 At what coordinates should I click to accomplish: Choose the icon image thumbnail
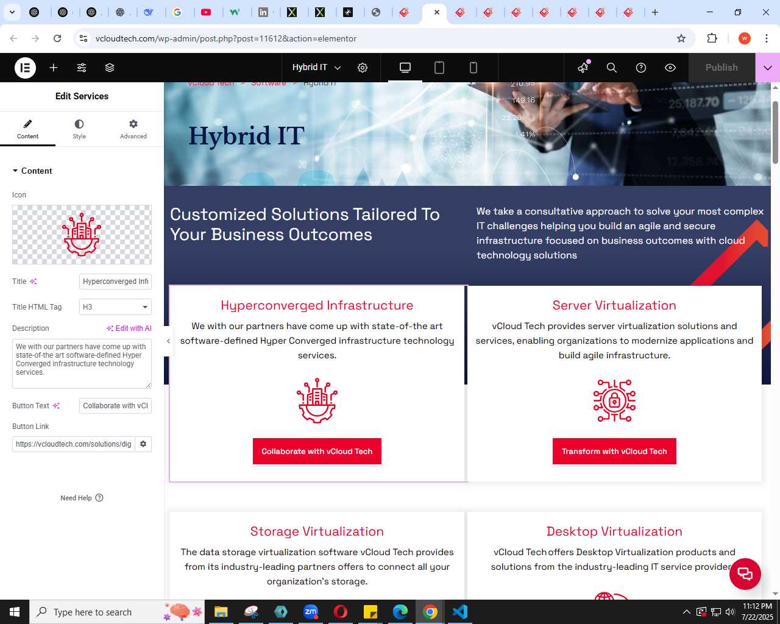(82, 235)
